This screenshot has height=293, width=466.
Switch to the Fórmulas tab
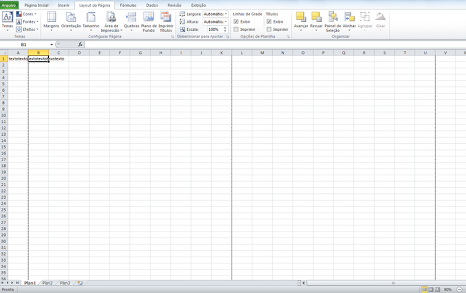[x=128, y=5]
